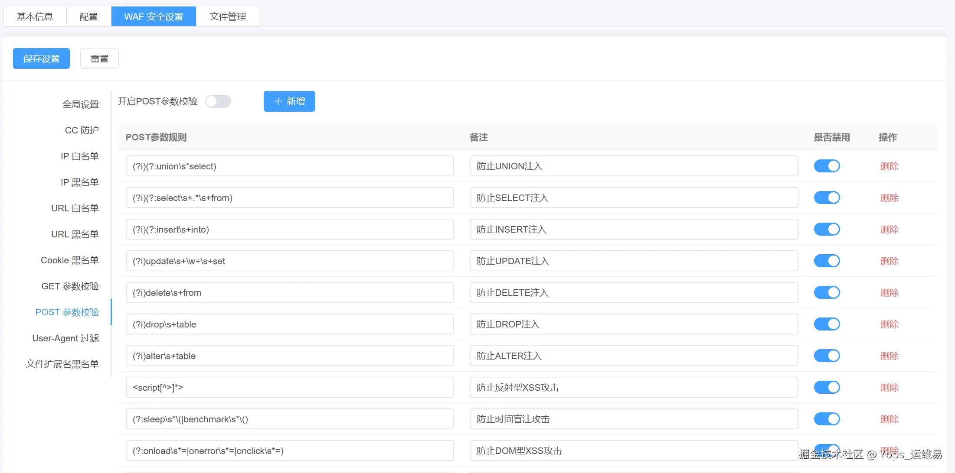The width and height of the screenshot is (955, 473).
Task: Click the plus 新增 add rule button
Action: (289, 101)
